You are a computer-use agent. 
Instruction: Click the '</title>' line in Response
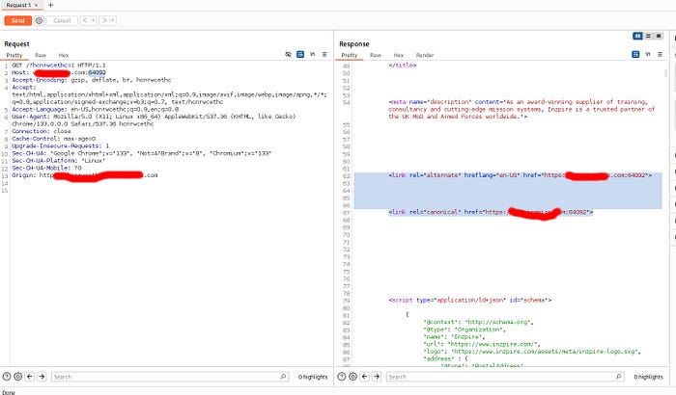tap(403, 66)
